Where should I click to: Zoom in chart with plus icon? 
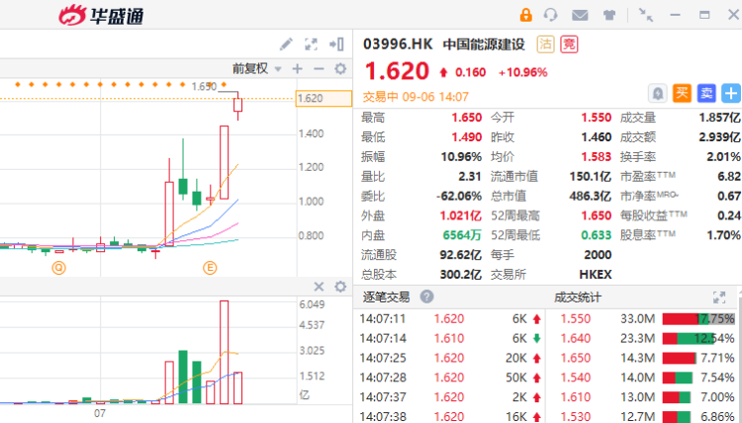(x=297, y=69)
